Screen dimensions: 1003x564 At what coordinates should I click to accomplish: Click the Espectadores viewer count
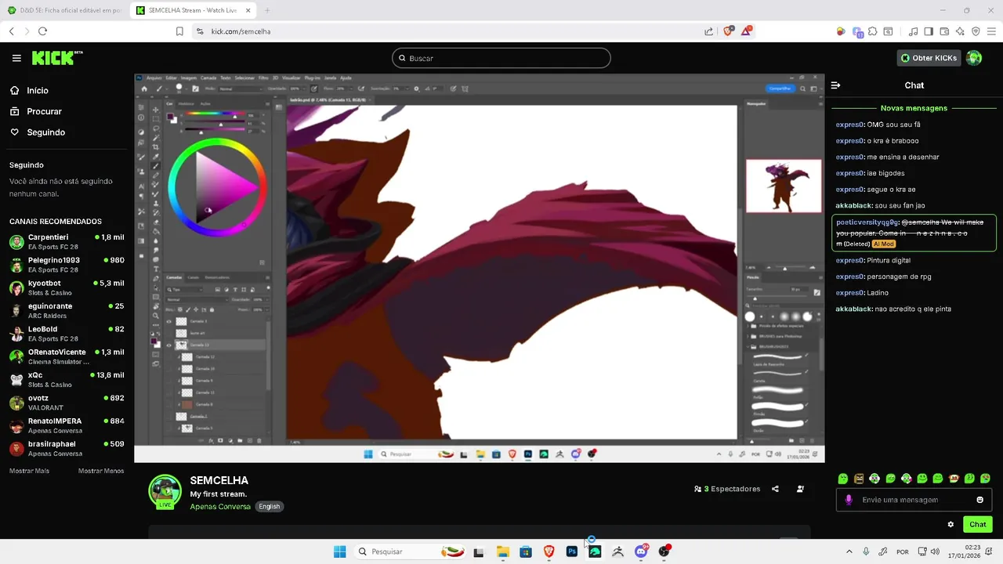tap(727, 489)
